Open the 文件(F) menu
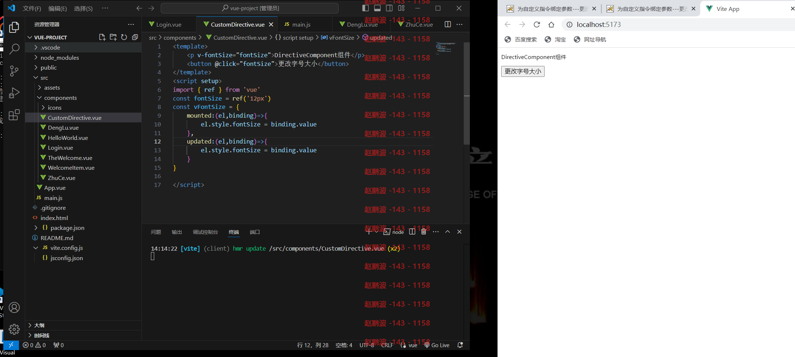This screenshot has height=357, width=795. point(32,8)
